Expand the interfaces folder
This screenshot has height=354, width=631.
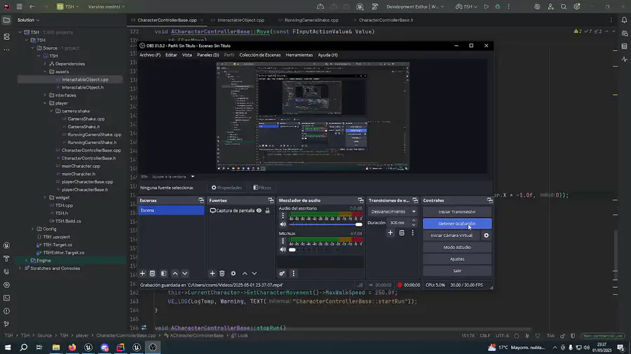(45, 96)
